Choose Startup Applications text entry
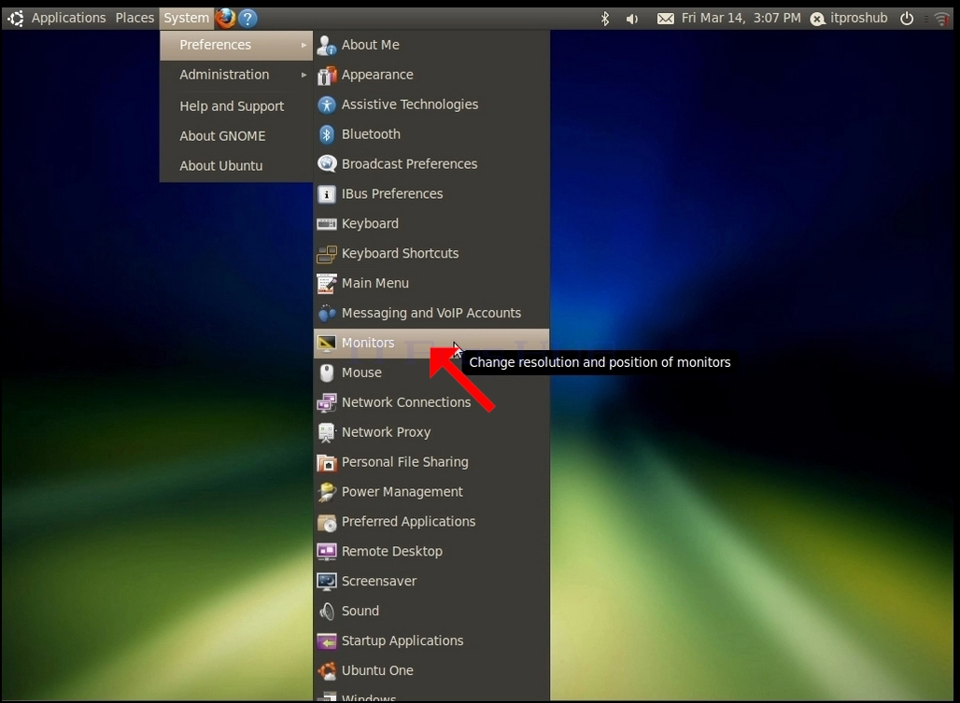 [x=402, y=640]
